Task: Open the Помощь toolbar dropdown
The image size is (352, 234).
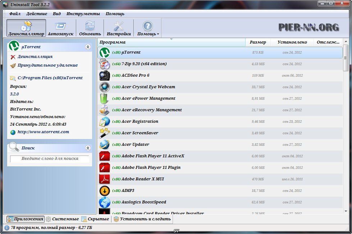Action: (148, 28)
